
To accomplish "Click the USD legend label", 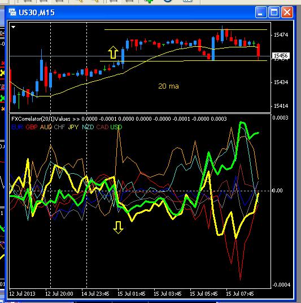I will pos(116,127).
